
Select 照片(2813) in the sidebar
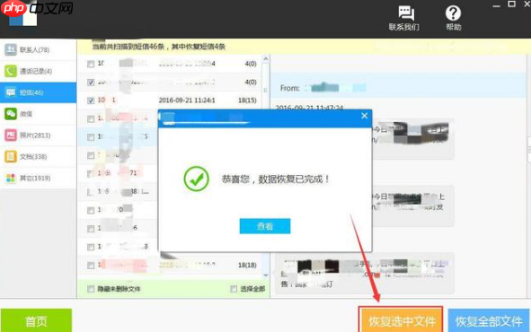[39, 135]
